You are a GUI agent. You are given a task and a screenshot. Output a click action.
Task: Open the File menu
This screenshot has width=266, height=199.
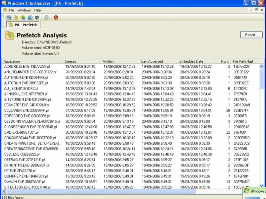tap(11, 10)
